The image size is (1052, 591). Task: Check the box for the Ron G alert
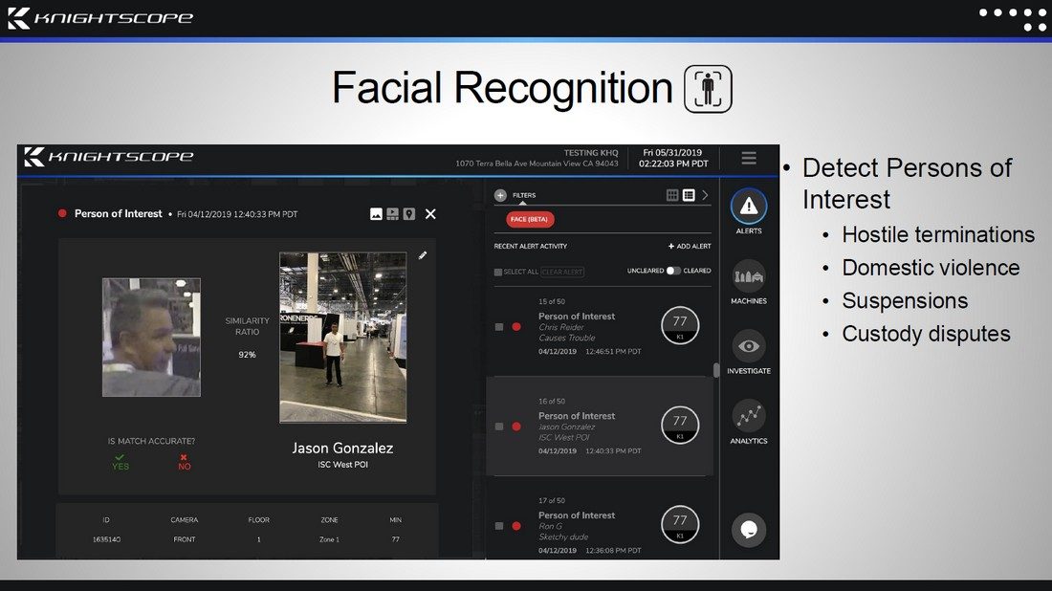click(x=499, y=526)
